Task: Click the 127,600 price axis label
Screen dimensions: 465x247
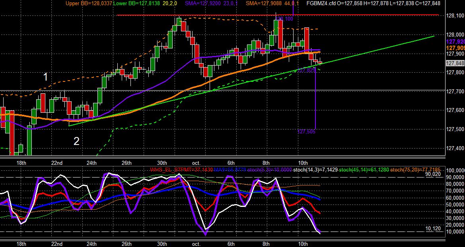Action: (455, 110)
